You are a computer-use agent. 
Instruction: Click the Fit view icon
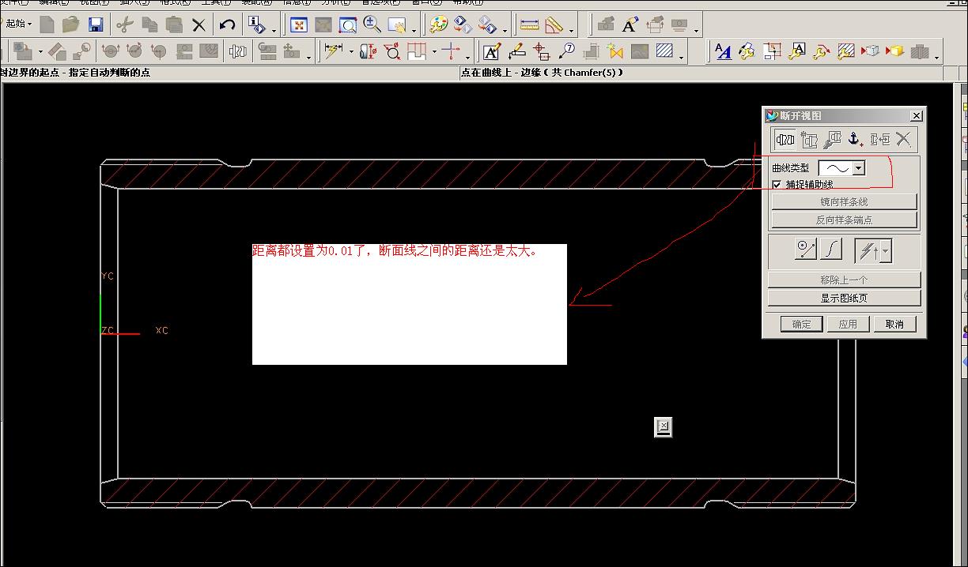299,24
